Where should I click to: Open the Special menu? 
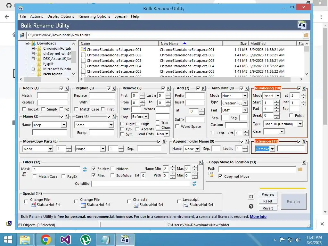tap(120, 16)
